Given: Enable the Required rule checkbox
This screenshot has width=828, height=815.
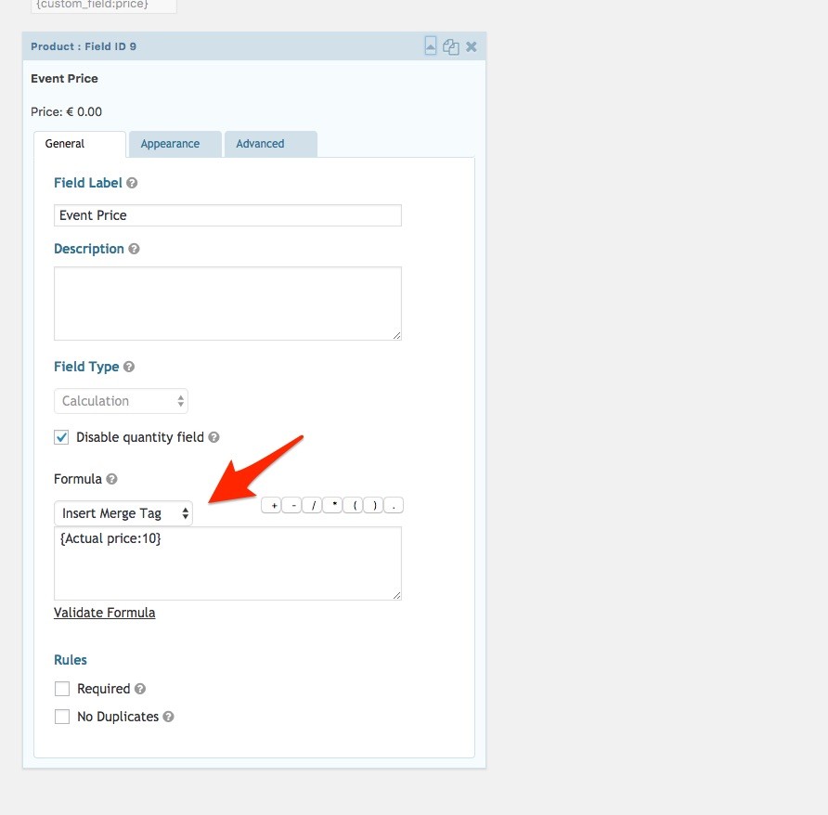Looking at the screenshot, I should (x=62, y=689).
